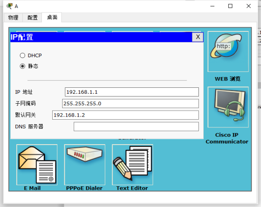Click the 'Text Editor' label
261x207 pixels.
pos(132,188)
